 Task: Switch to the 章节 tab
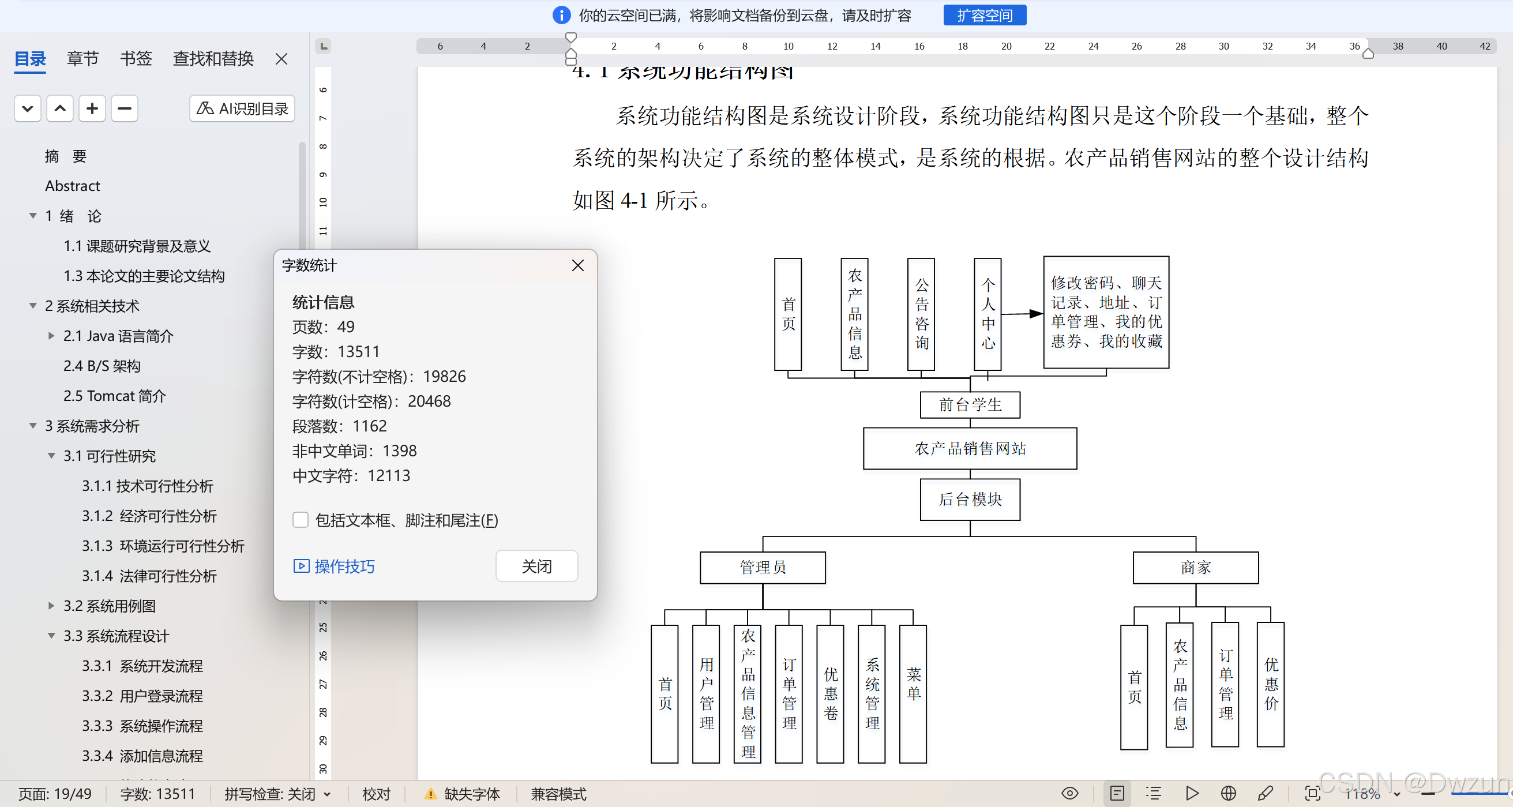click(x=83, y=59)
